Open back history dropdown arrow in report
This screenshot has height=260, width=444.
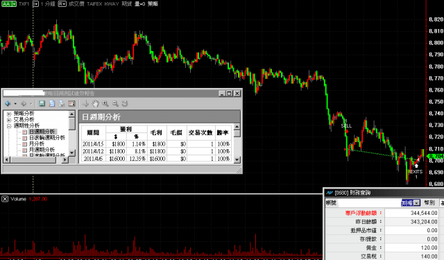click(15, 104)
